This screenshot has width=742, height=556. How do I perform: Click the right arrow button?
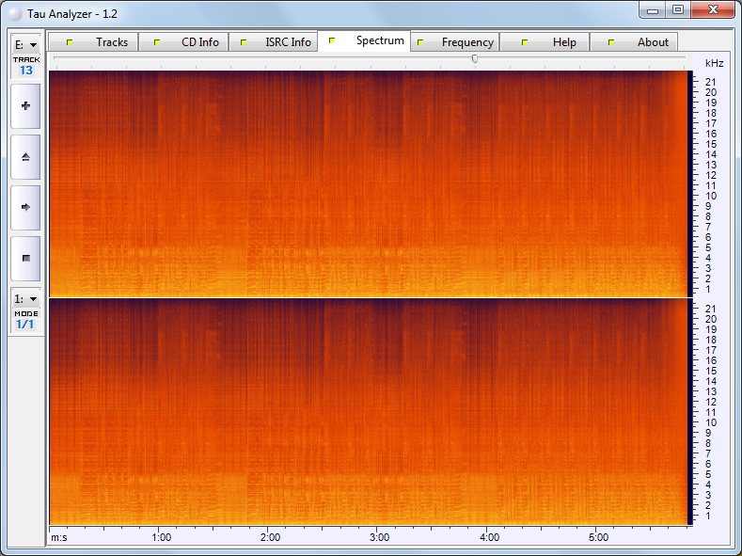(x=25, y=207)
